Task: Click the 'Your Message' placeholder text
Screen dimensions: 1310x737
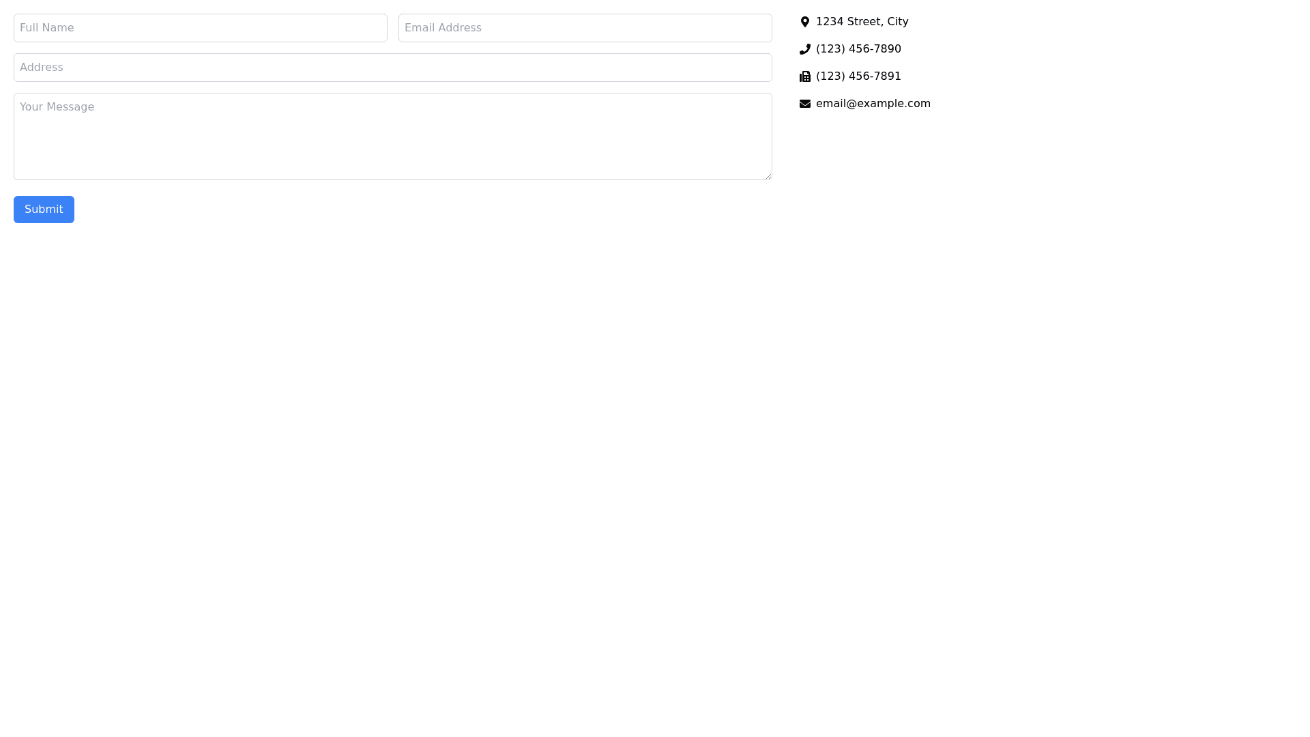Action: point(57,107)
